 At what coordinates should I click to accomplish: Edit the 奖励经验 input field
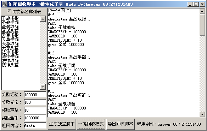tap(35, 95)
